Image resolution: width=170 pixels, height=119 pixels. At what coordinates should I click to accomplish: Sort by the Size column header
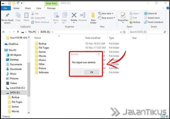pyautogui.click(x=134, y=38)
